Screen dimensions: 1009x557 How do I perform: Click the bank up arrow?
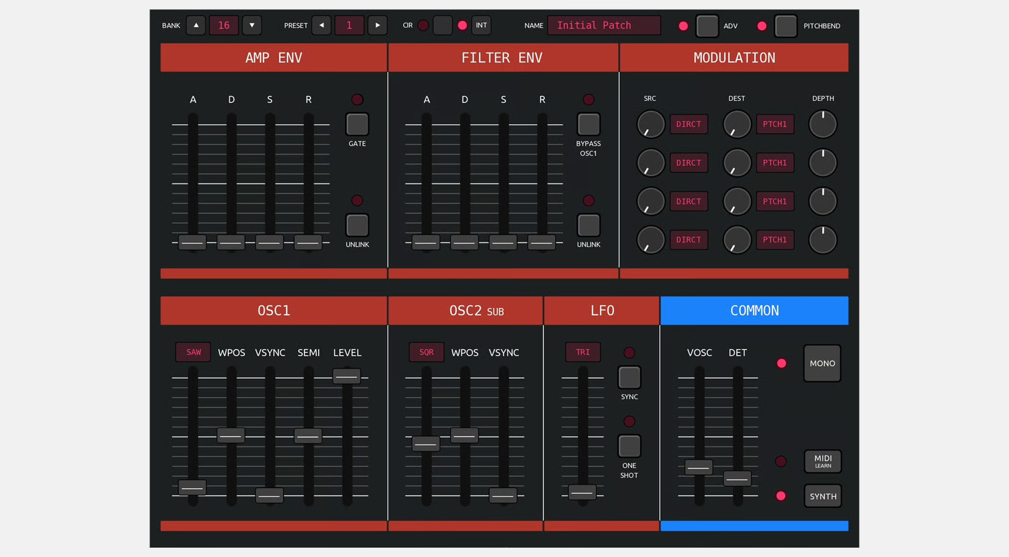196,26
